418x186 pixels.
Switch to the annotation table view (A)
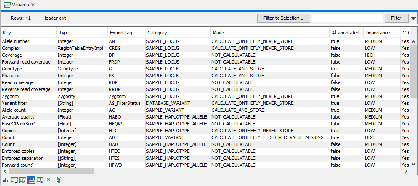click(22, 180)
